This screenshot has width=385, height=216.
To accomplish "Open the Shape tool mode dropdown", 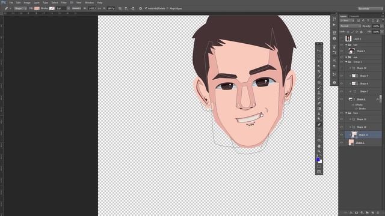I will point(20,8).
